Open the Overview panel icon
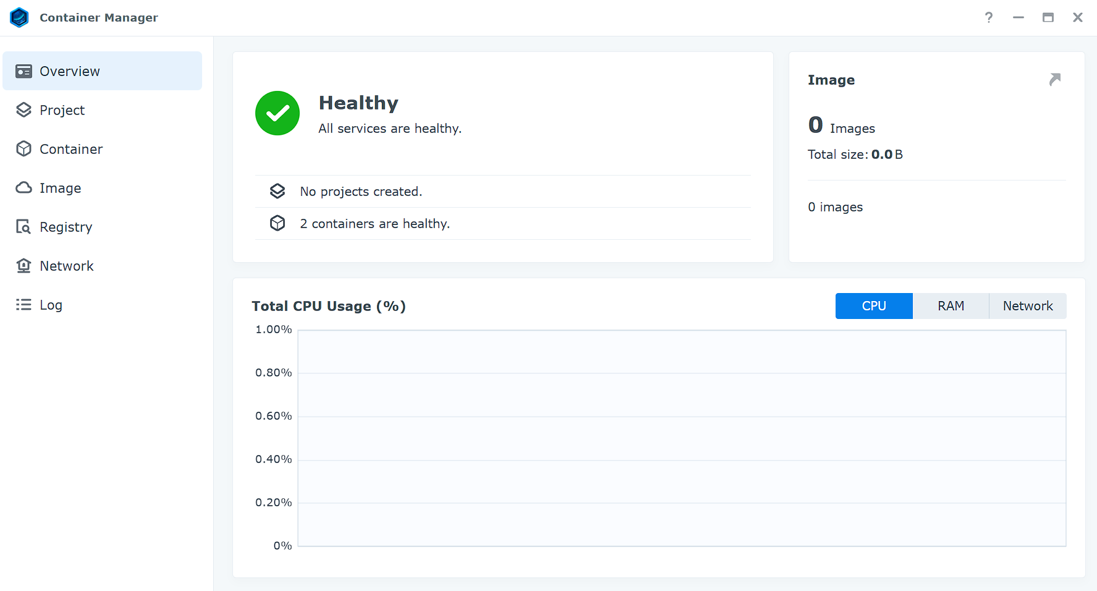 24,70
